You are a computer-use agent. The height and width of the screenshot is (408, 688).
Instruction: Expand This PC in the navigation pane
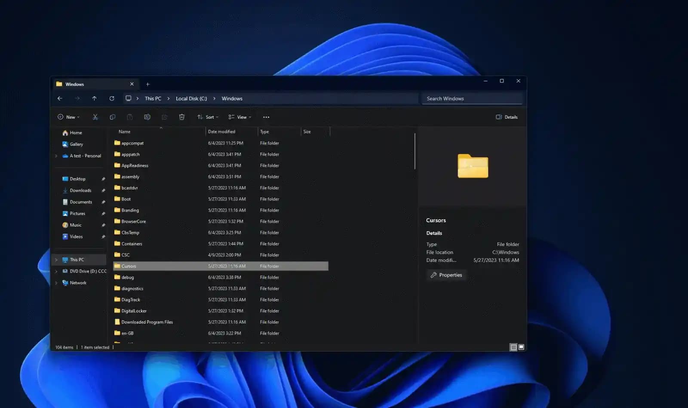pyautogui.click(x=57, y=259)
